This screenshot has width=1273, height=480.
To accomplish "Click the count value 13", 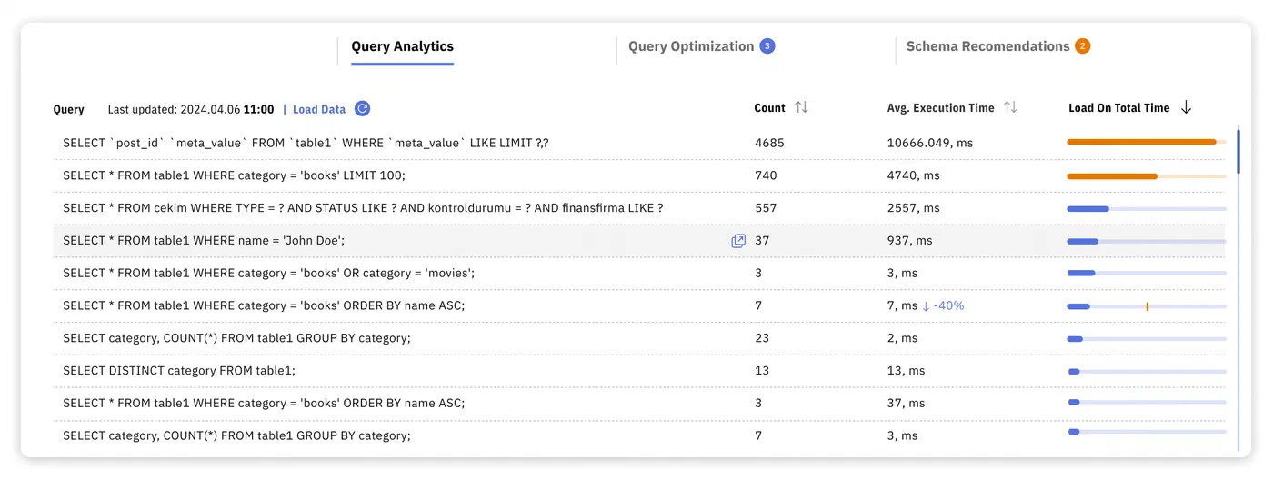I will (x=762, y=371).
